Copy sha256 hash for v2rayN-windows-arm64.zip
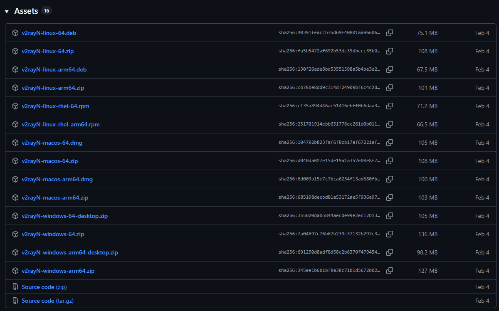499x311 pixels. [x=390, y=271]
